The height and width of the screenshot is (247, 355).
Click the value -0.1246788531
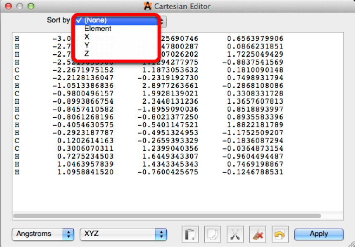(253, 172)
